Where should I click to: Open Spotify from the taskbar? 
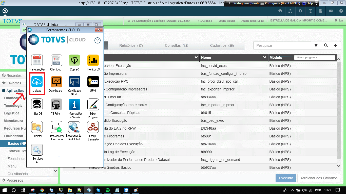point(107,190)
